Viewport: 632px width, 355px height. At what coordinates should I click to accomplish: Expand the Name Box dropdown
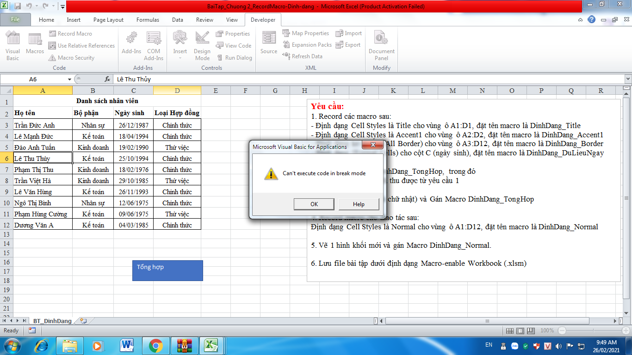point(70,79)
